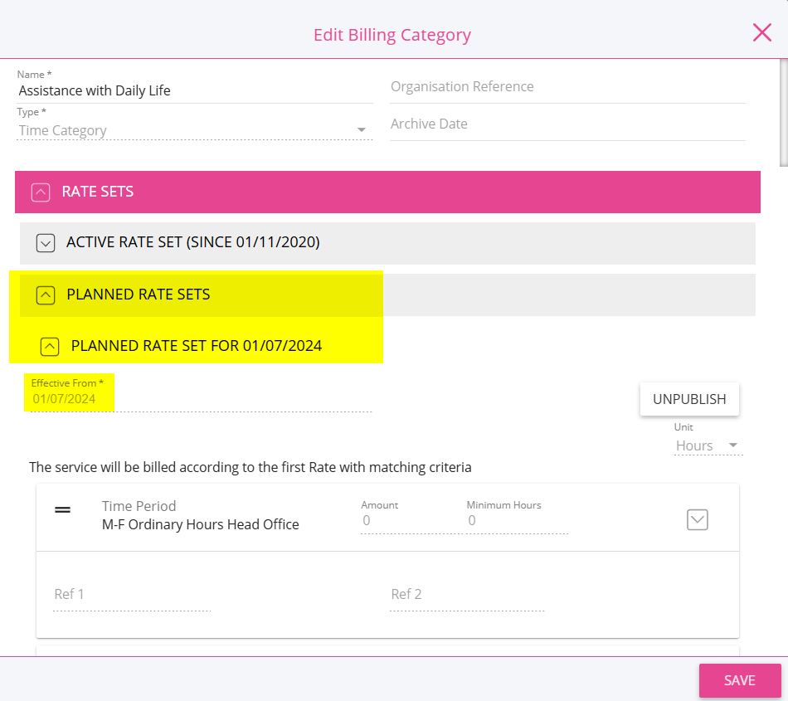The height and width of the screenshot is (701, 788).
Task: Click the dialog's vertical scrollbar thumb
Action: point(784,112)
